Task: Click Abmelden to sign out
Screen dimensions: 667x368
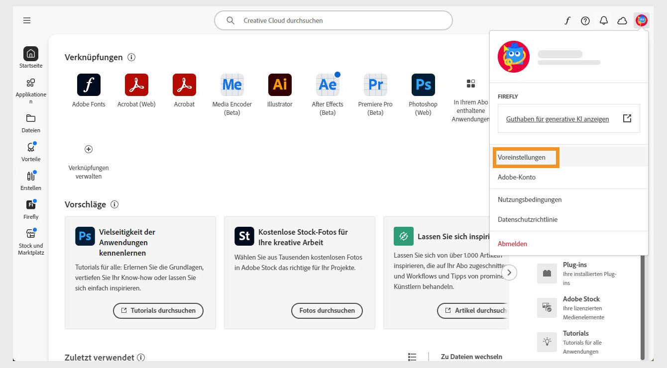Action: (569, 244)
